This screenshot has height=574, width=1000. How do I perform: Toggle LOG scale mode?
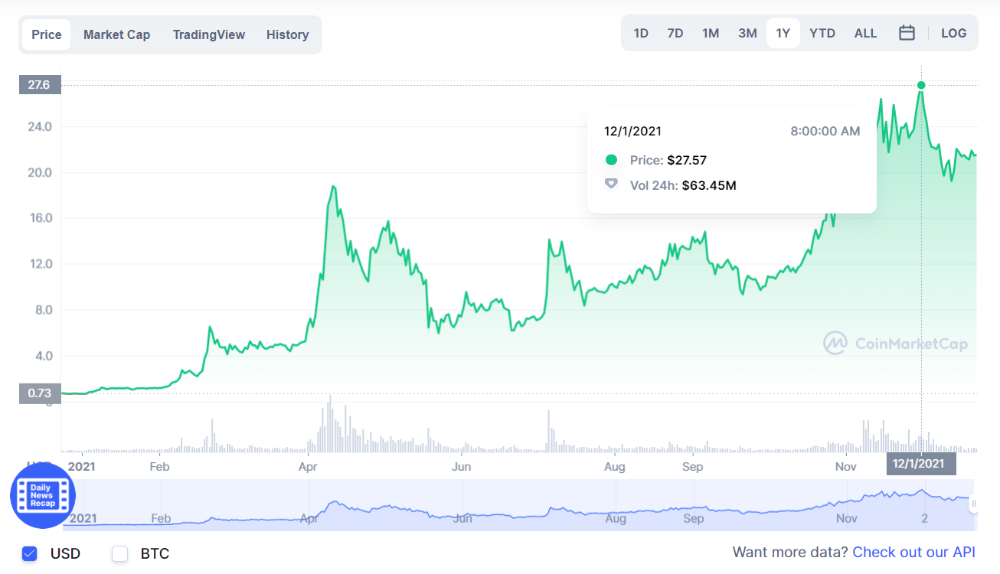tap(954, 33)
